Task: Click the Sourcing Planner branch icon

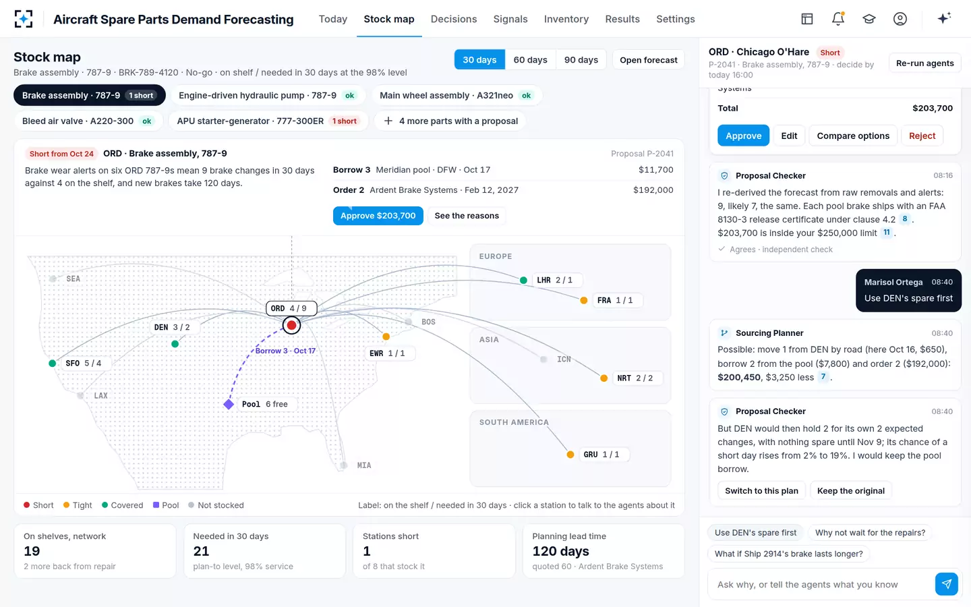Action: tap(724, 333)
